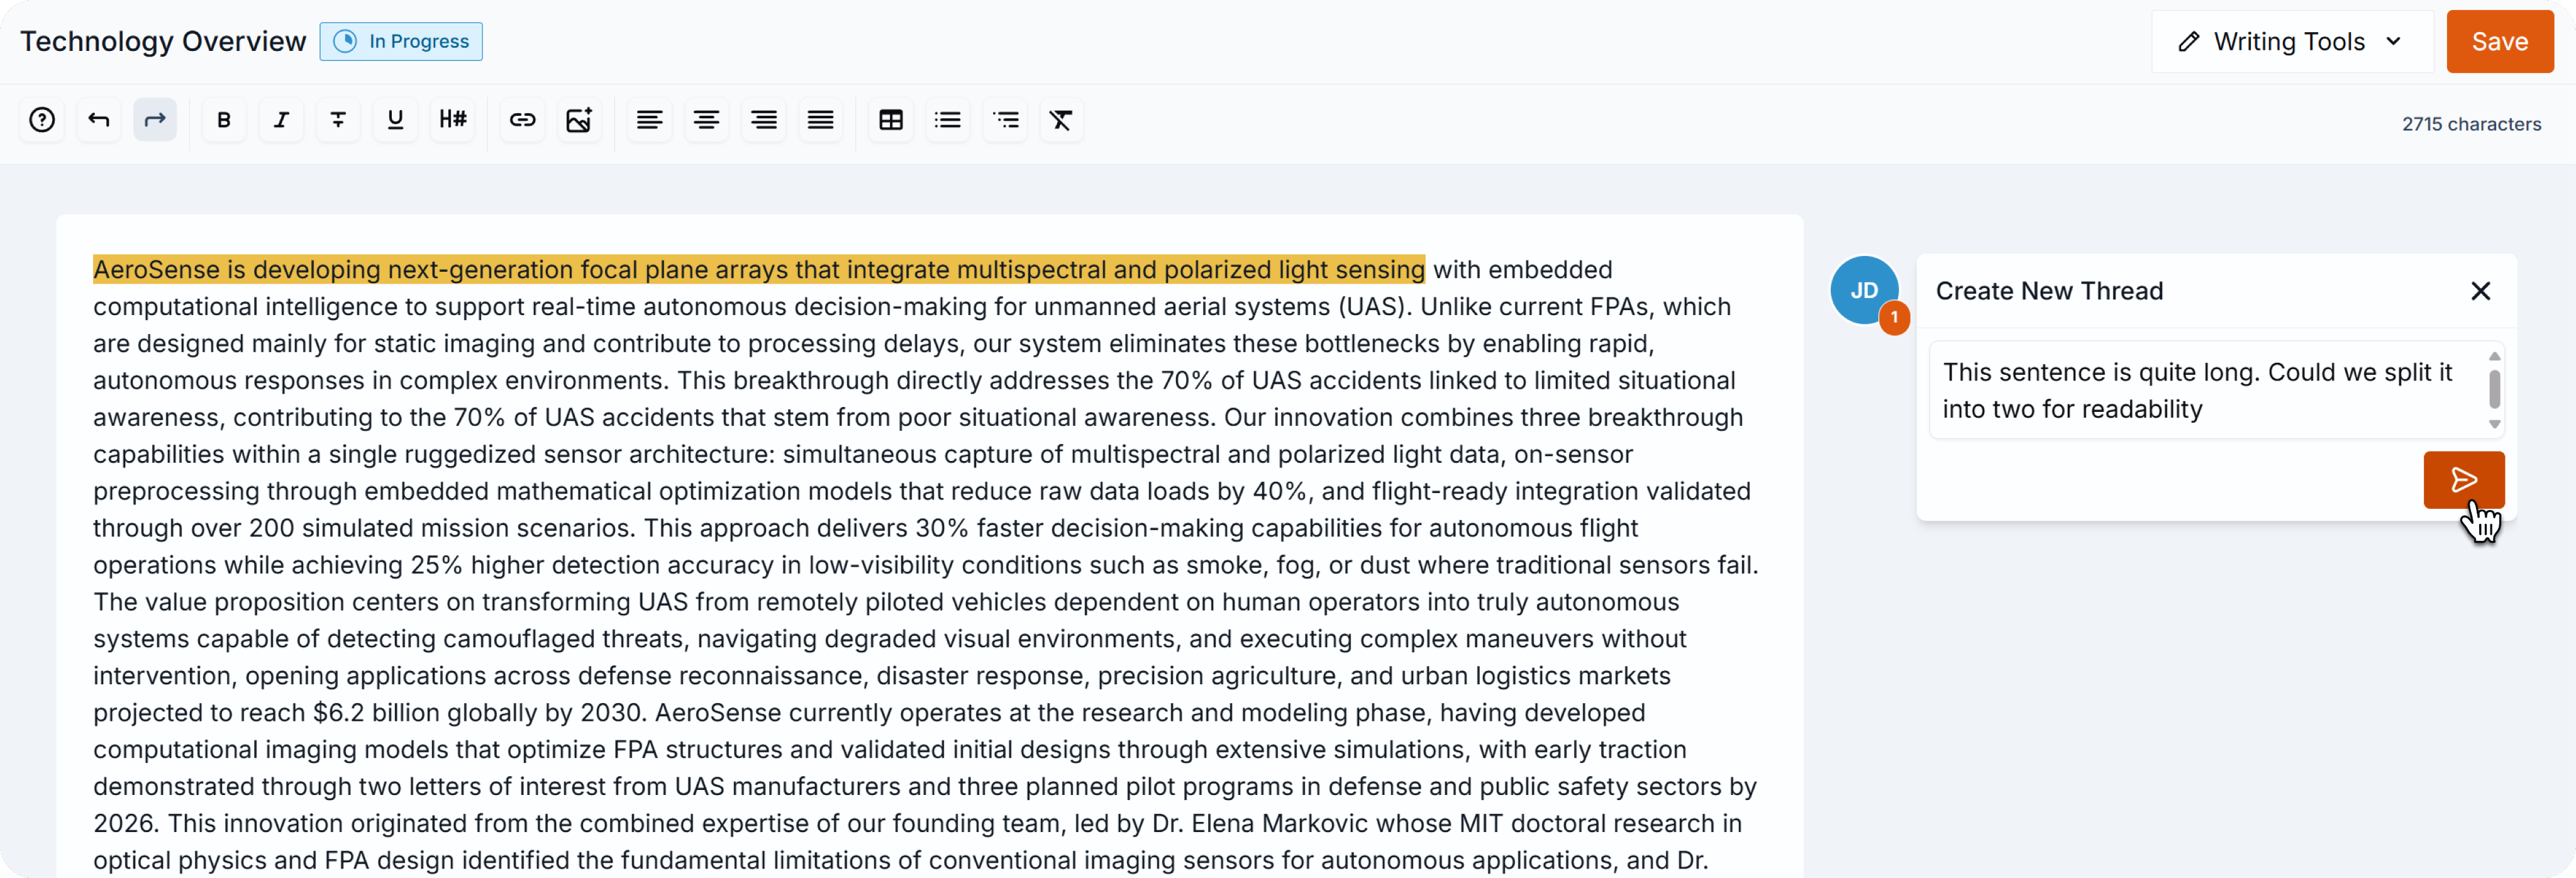Click the JD user avatar
2576x878 pixels.
(x=1863, y=290)
